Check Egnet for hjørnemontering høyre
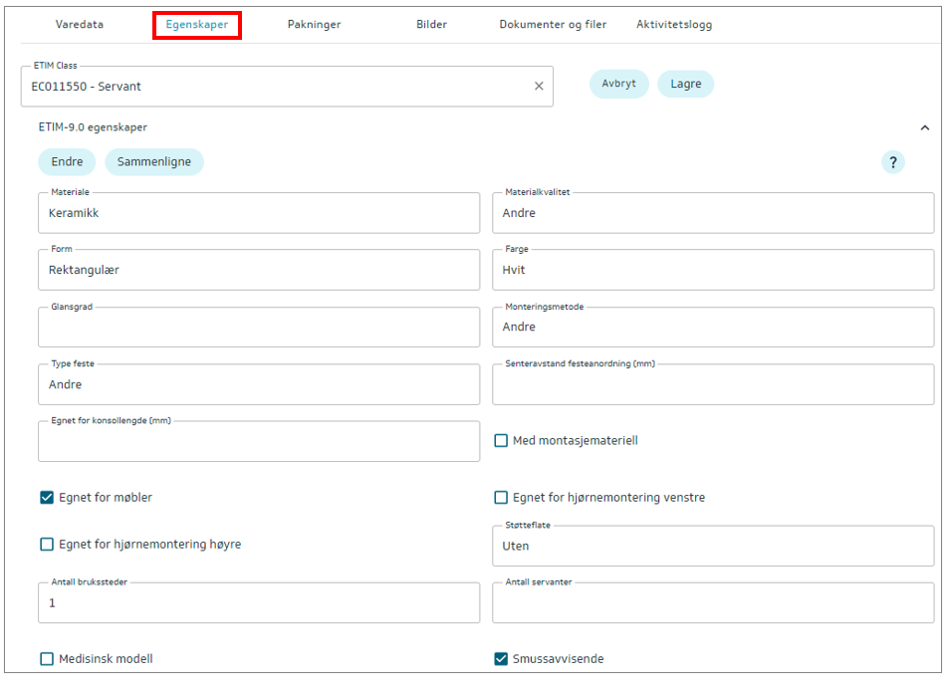The height and width of the screenshot is (681, 947). click(x=47, y=545)
